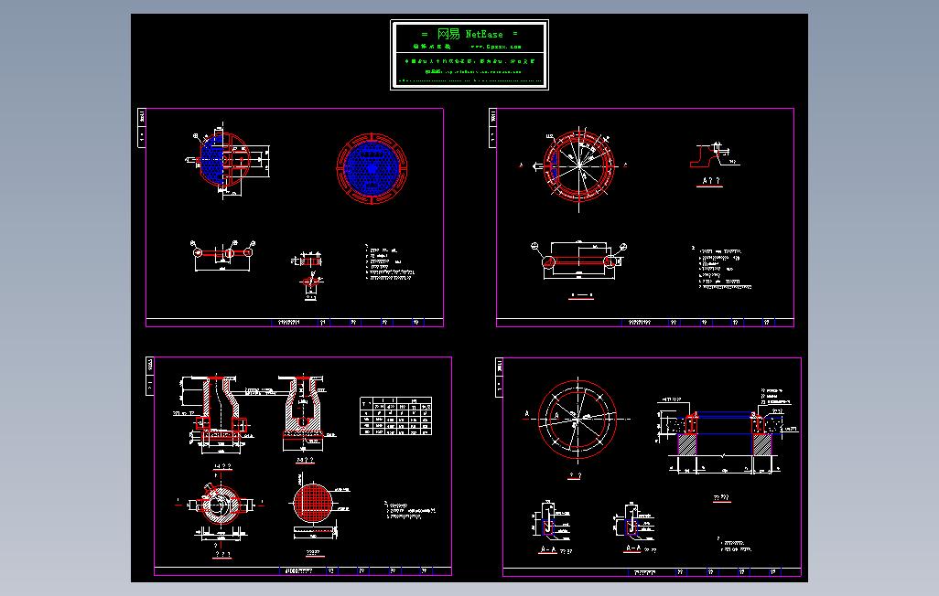The image size is (939, 596).
Task: Click the notes text in bottom-left sheet
Action: [x=410, y=510]
